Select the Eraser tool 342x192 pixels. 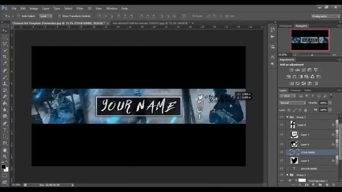coord(5,97)
